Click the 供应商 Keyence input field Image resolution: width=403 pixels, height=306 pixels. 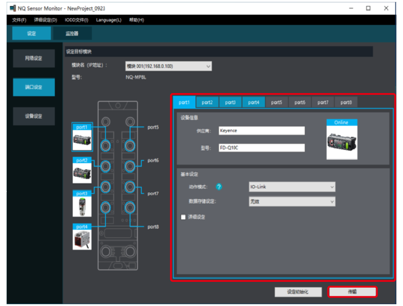(x=262, y=131)
